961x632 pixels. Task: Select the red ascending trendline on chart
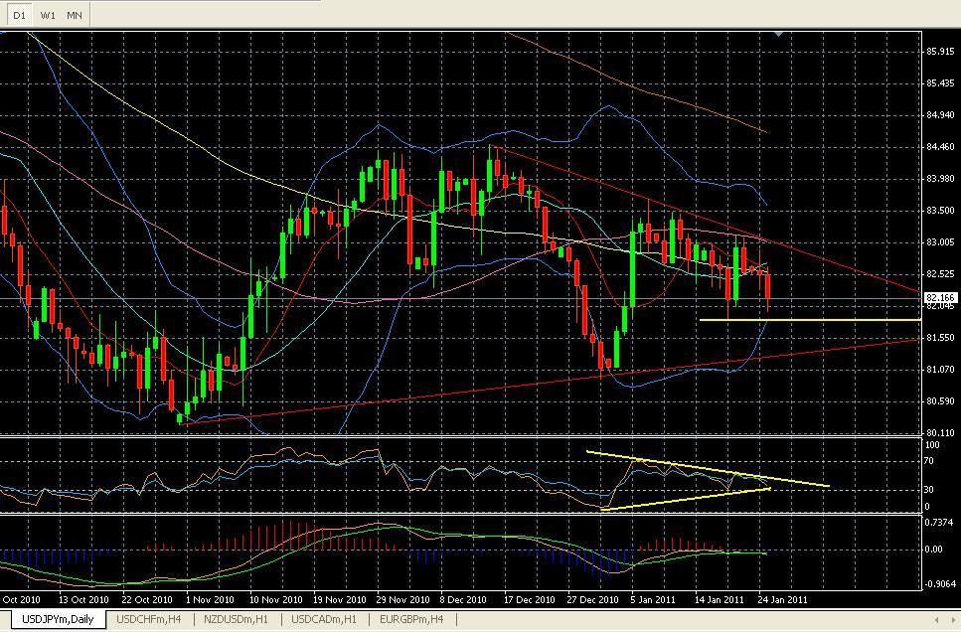(552, 382)
